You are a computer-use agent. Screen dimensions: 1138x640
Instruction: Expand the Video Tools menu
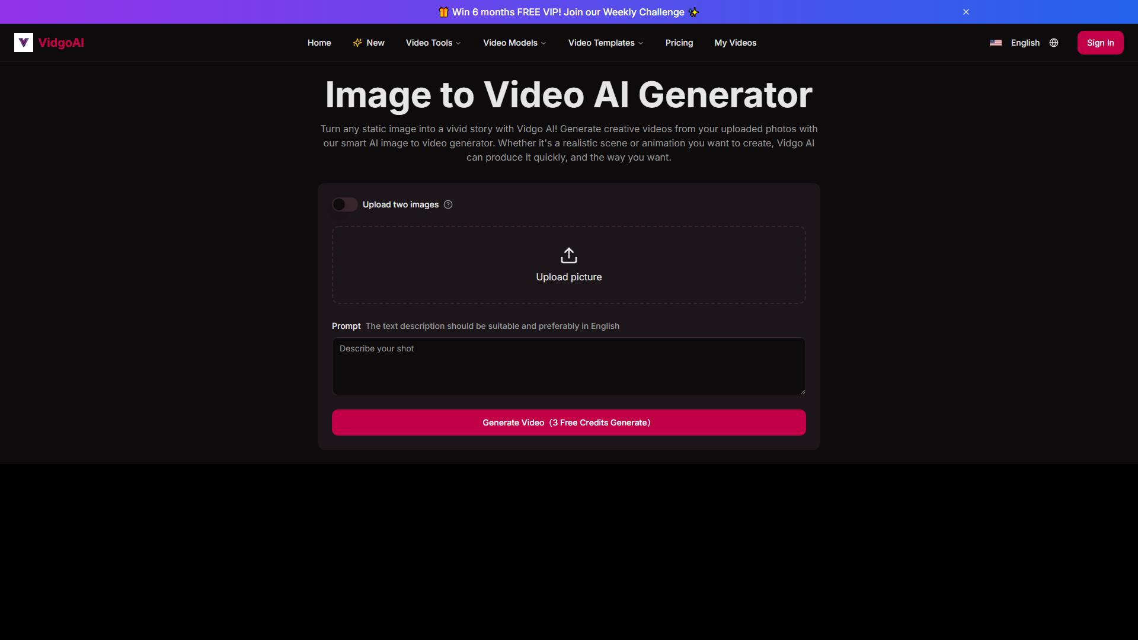tap(433, 42)
